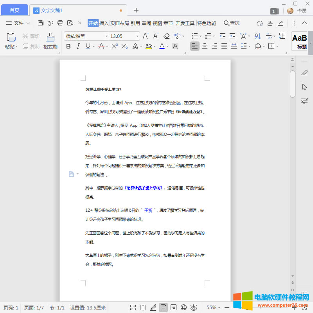Click the Clear Formatting eraser icon
Screen dimensions: 313x313
(166, 36)
